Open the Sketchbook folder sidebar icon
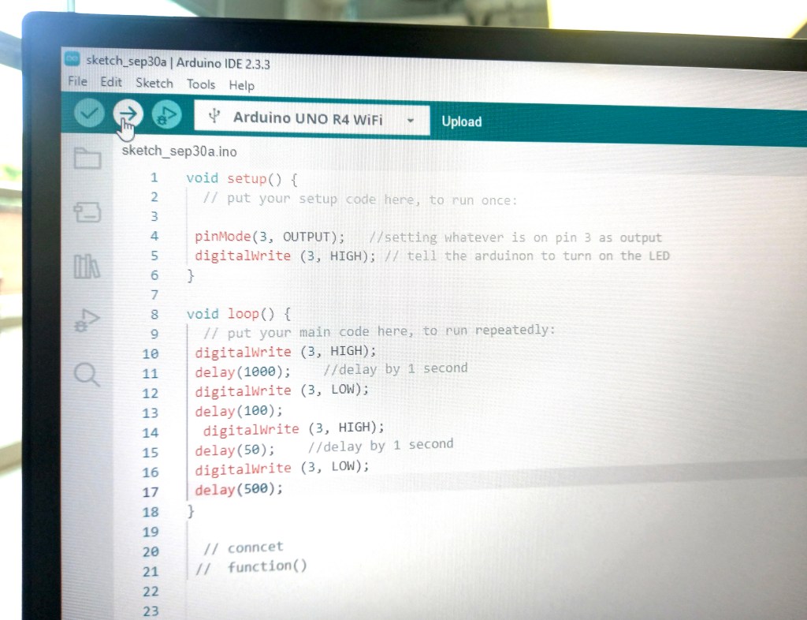The image size is (807, 620). tap(87, 159)
